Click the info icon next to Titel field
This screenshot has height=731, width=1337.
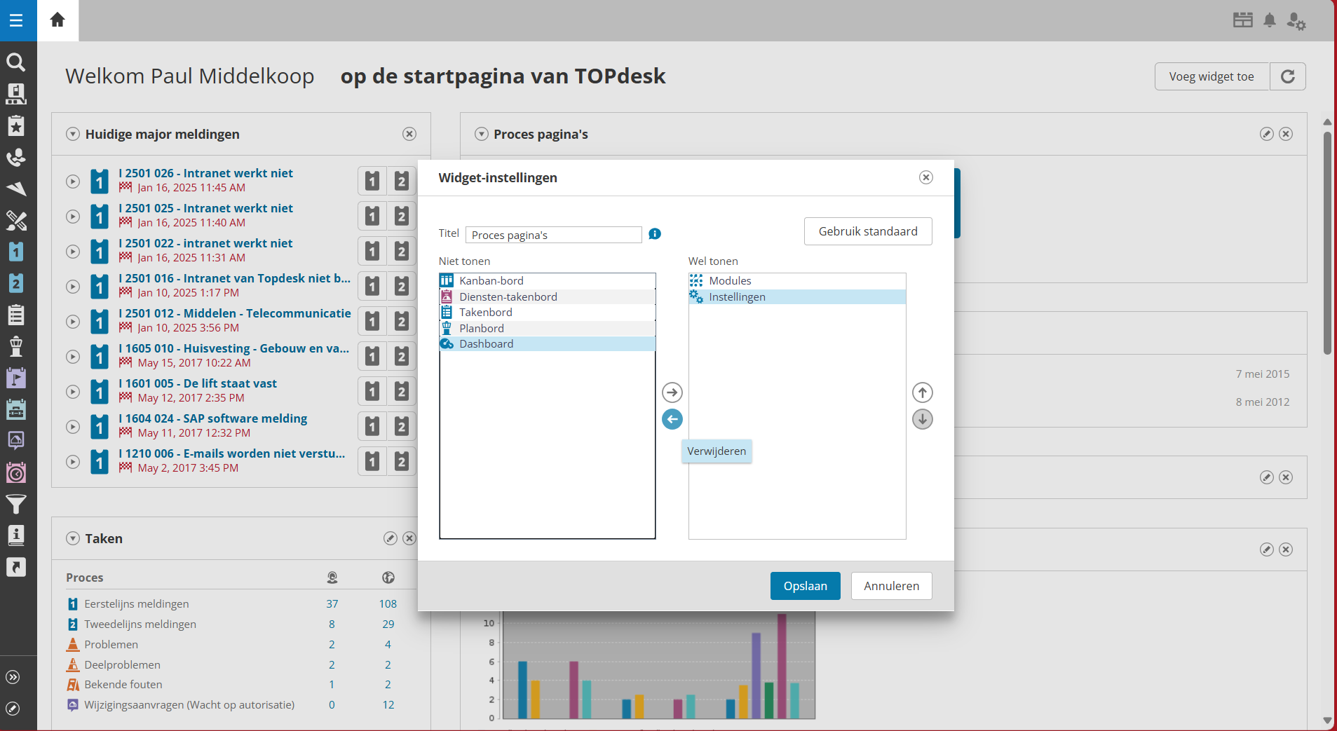[655, 234]
